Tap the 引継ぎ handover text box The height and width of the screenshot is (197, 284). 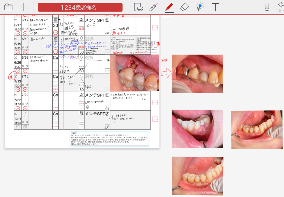pyautogui.click(x=109, y=139)
